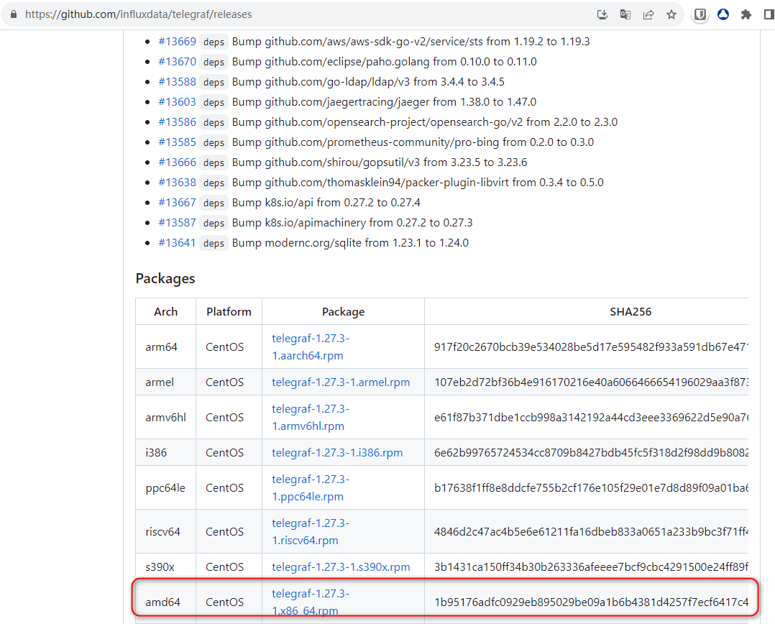This screenshot has height=624, width=775.
Task: Click SHA256 hash starting with 917f20c2
Action: (x=591, y=347)
